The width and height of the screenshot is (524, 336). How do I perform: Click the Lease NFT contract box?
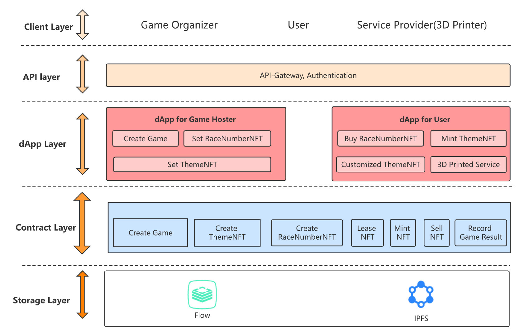(x=367, y=233)
